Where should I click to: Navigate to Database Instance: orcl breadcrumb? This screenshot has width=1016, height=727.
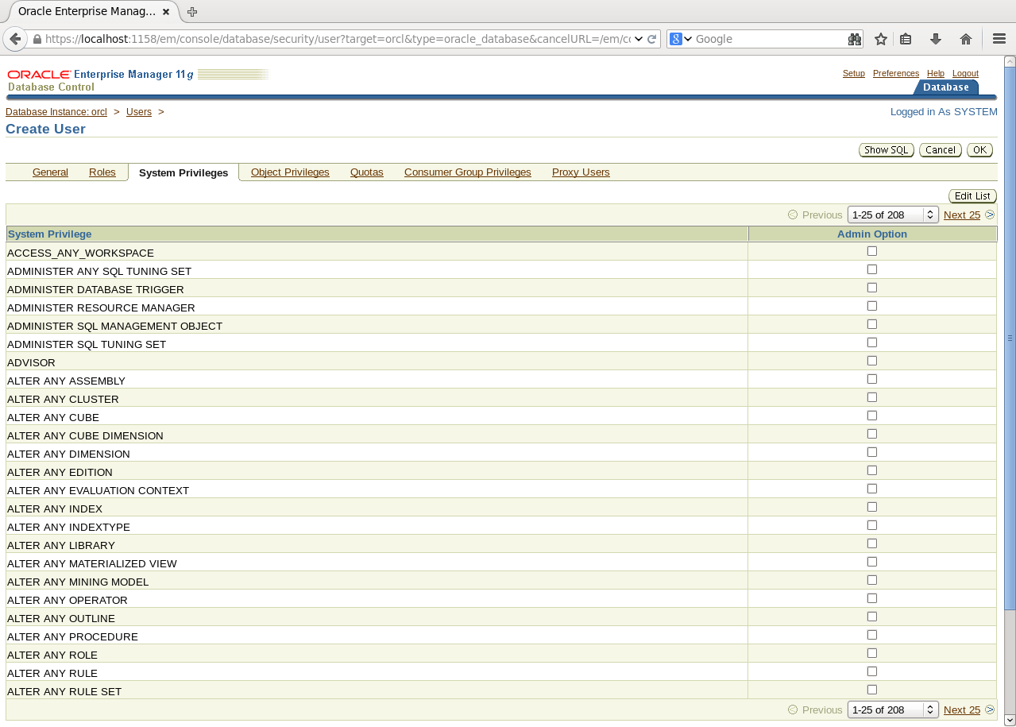pos(56,112)
